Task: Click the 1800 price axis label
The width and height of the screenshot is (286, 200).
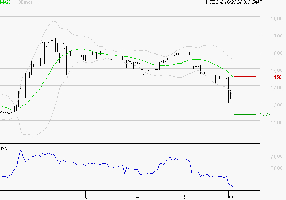Action: point(276,19)
